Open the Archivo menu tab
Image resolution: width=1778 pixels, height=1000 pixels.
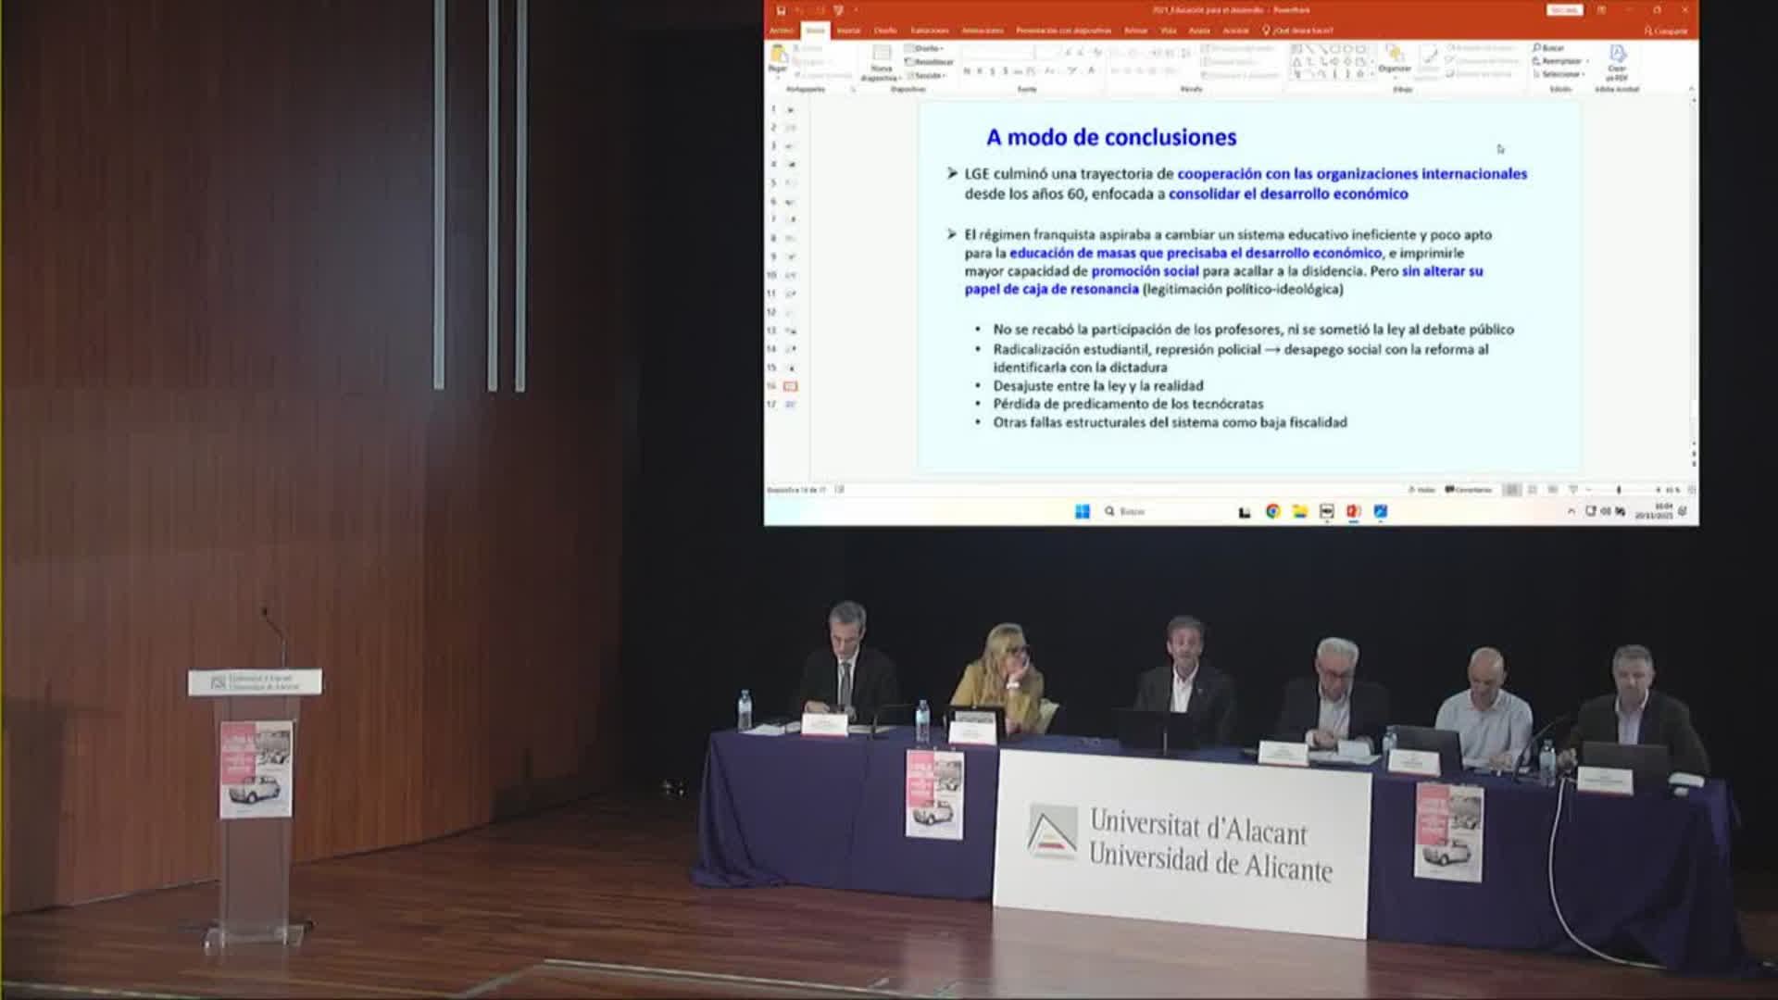(x=782, y=31)
